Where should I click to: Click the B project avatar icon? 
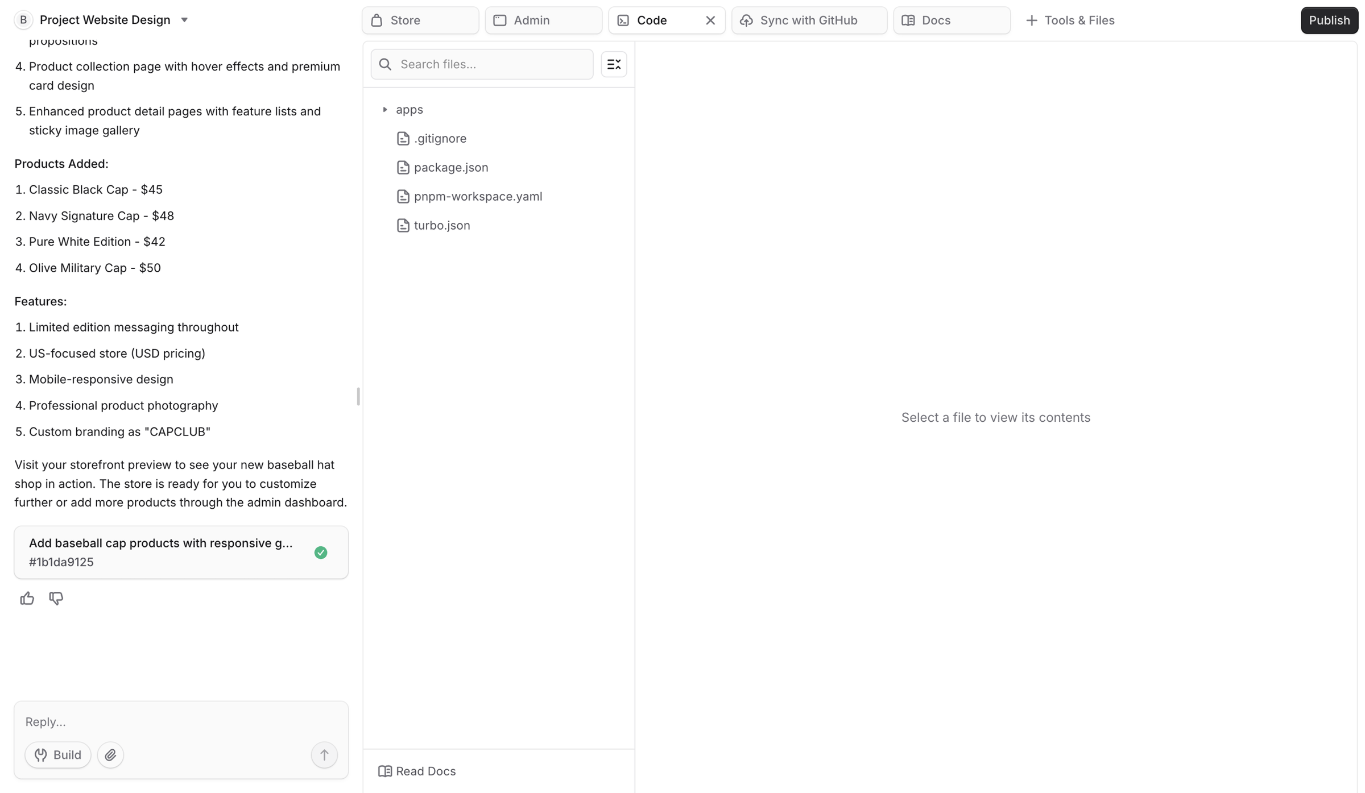click(23, 20)
